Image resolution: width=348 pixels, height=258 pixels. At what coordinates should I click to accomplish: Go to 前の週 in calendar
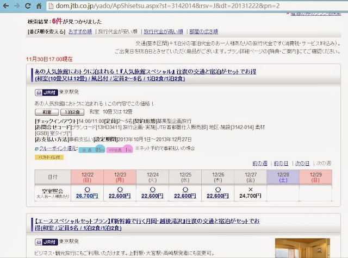(260, 163)
